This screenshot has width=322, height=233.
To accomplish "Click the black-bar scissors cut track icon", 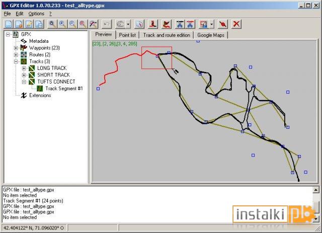I will pyautogui.click(x=180, y=24).
